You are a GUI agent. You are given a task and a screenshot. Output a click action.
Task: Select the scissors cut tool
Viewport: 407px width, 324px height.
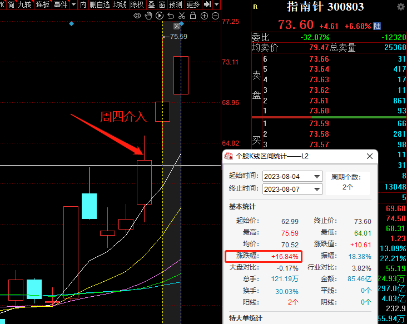182,16
